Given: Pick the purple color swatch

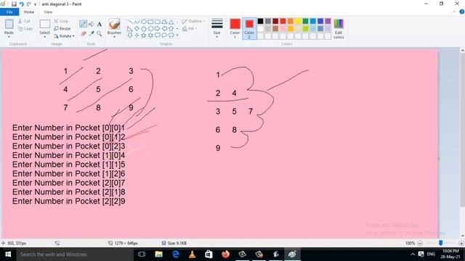Looking at the screenshot, I should point(328,21).
